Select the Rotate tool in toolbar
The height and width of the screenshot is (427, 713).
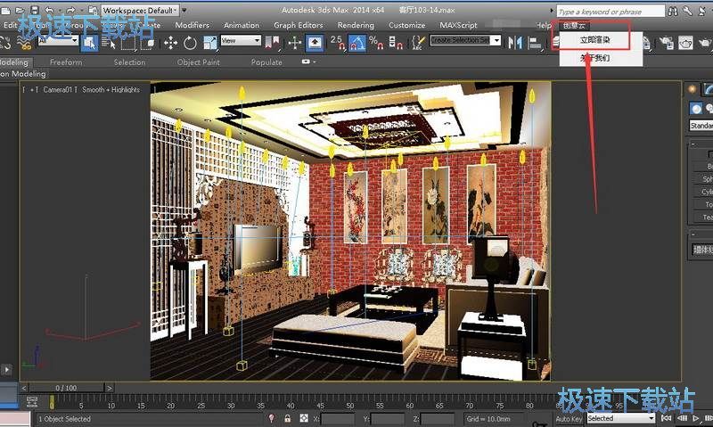189,42
